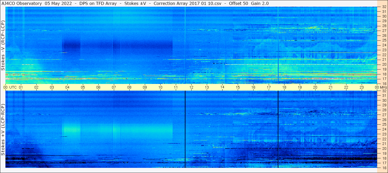Click the 29 MHz label of Stokes +V panel
The width and height of the screenshot is (388, 173).
(x=384, y=105)
